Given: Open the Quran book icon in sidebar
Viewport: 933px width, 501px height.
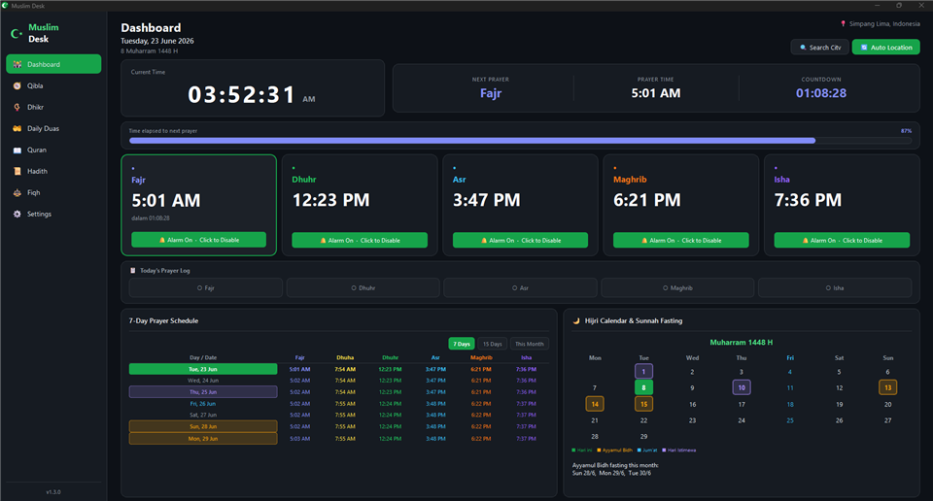Looking at the screenshot, I should (x=17, y=150).
